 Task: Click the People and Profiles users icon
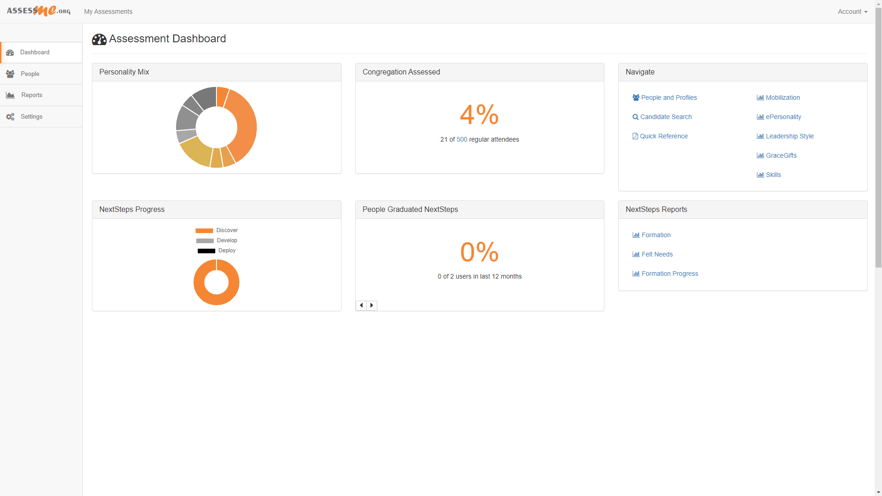pos(636,97)
